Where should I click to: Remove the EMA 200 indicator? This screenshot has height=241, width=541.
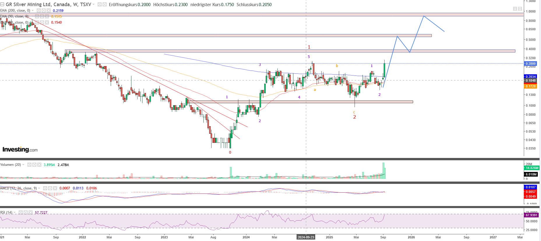pyautogui.click(x=49, y=10)
